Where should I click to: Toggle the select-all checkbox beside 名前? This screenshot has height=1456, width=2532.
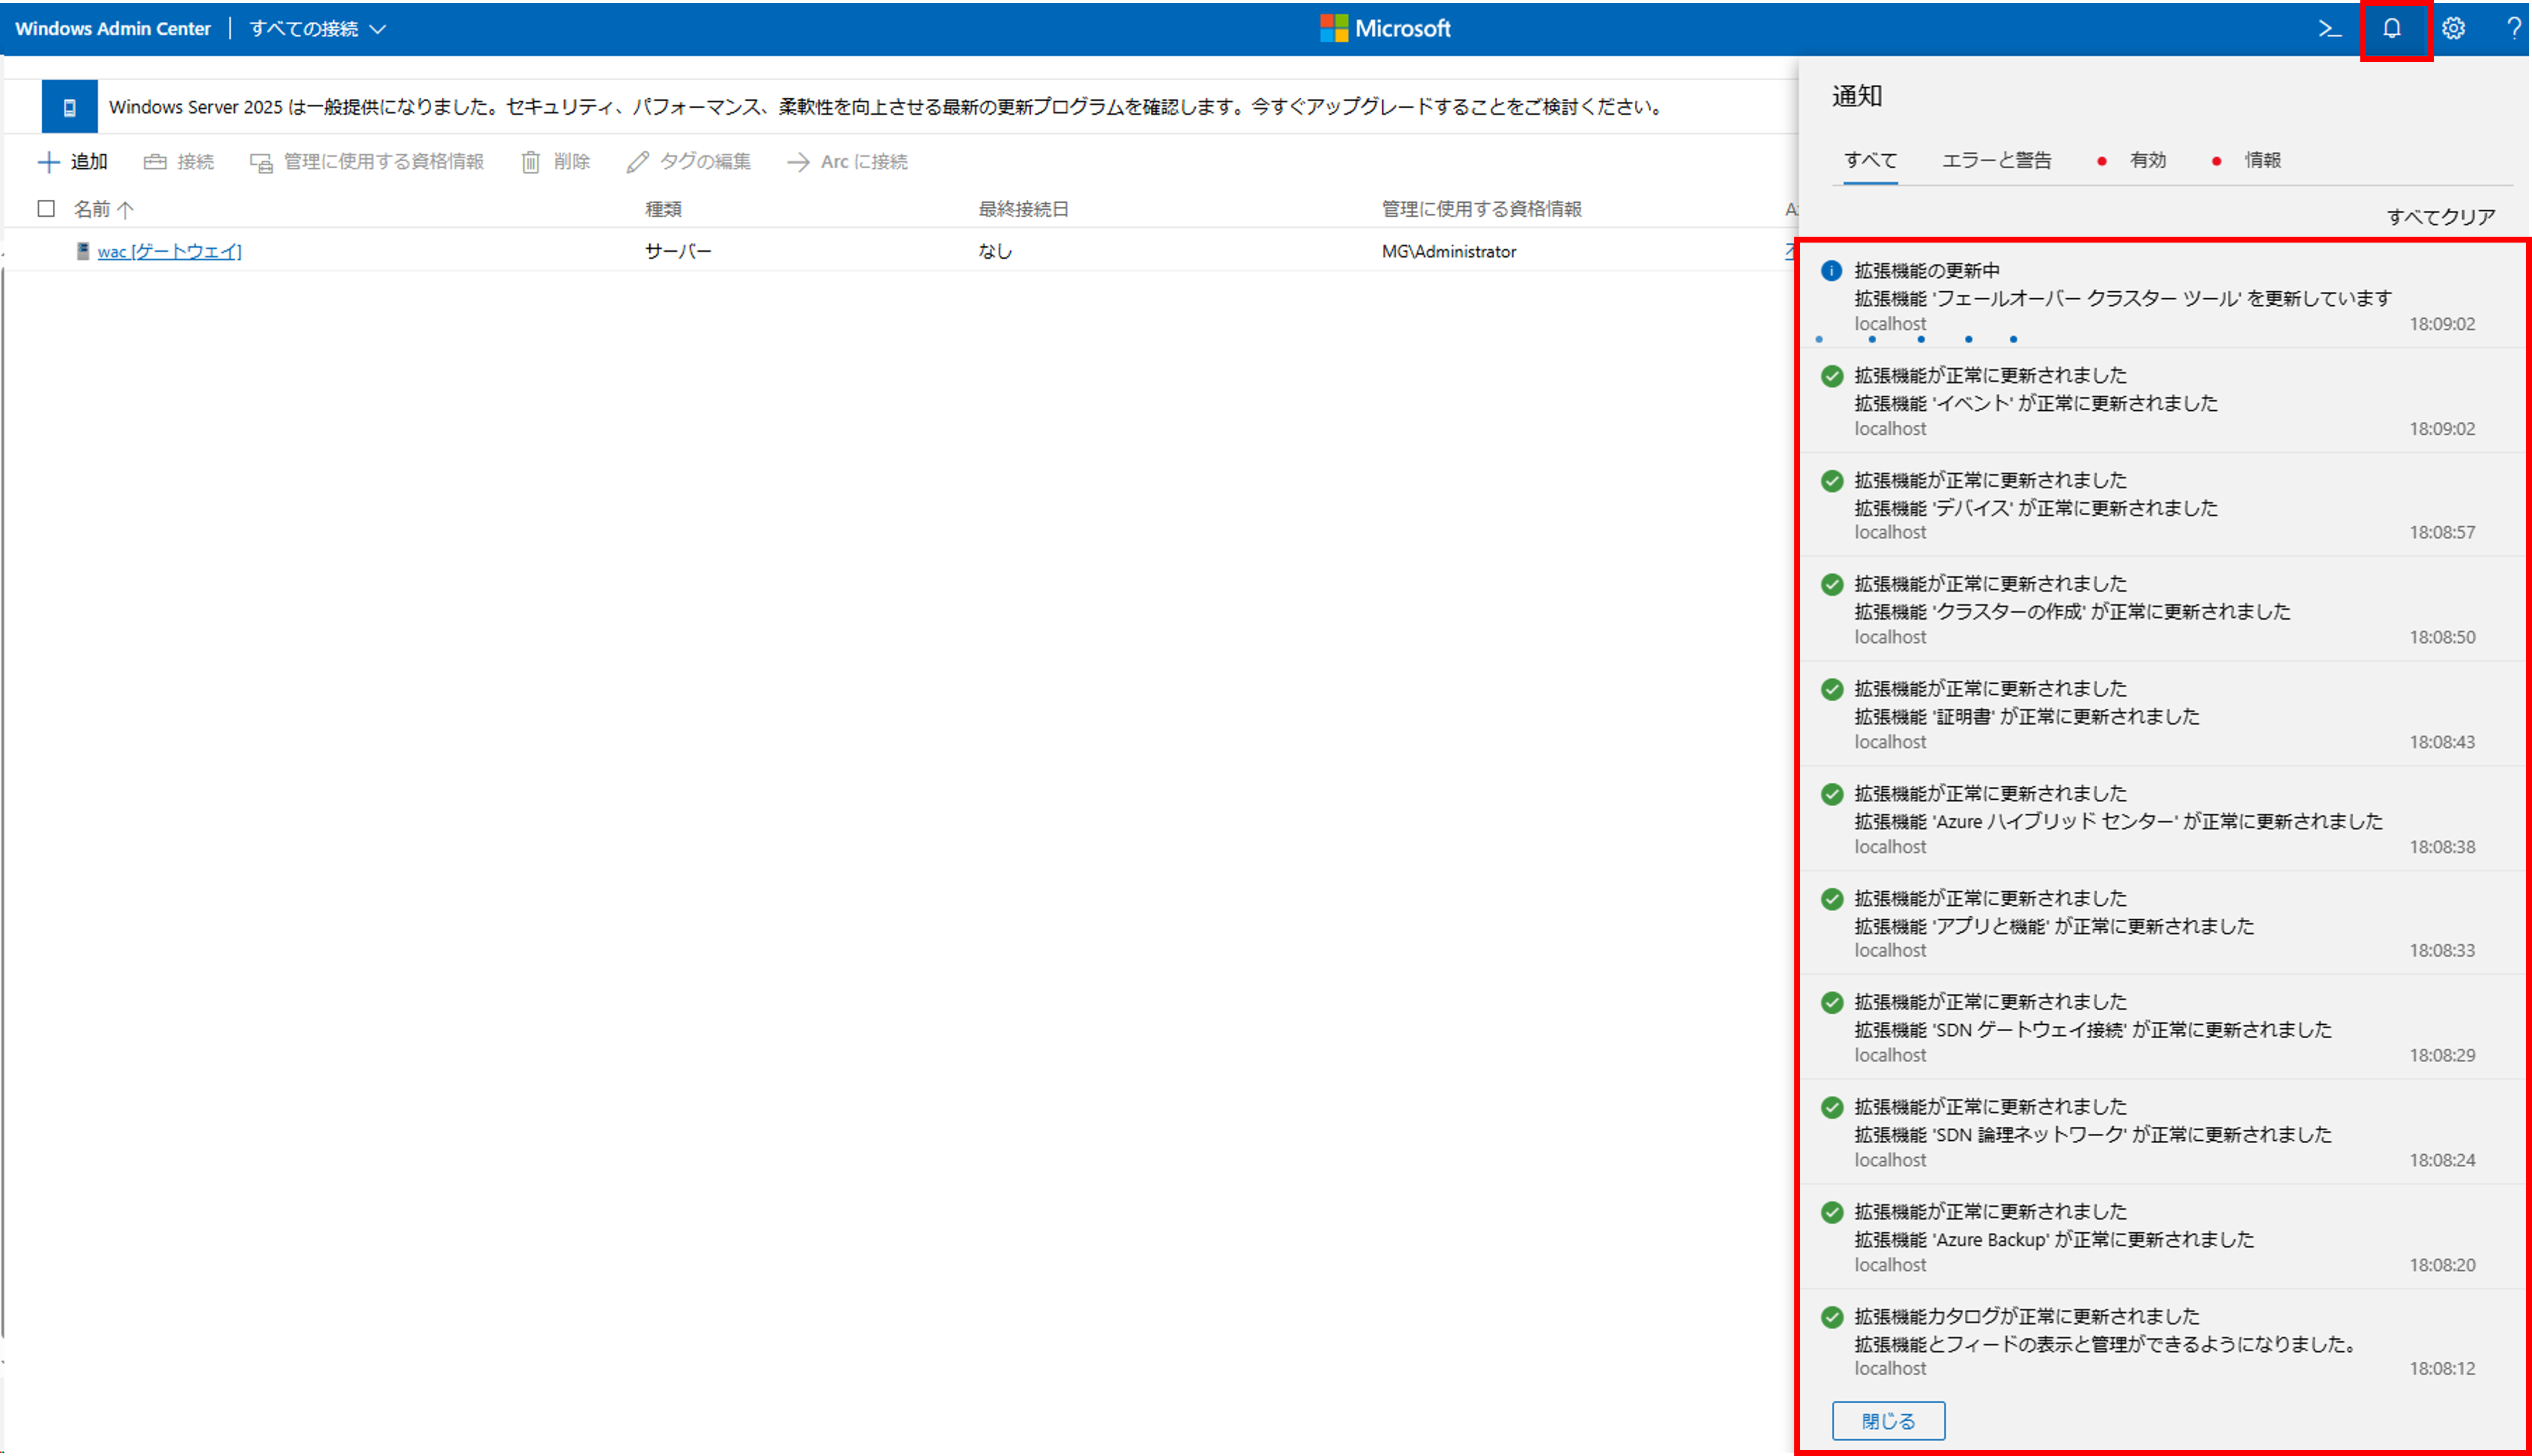click(x=46, y=208)
